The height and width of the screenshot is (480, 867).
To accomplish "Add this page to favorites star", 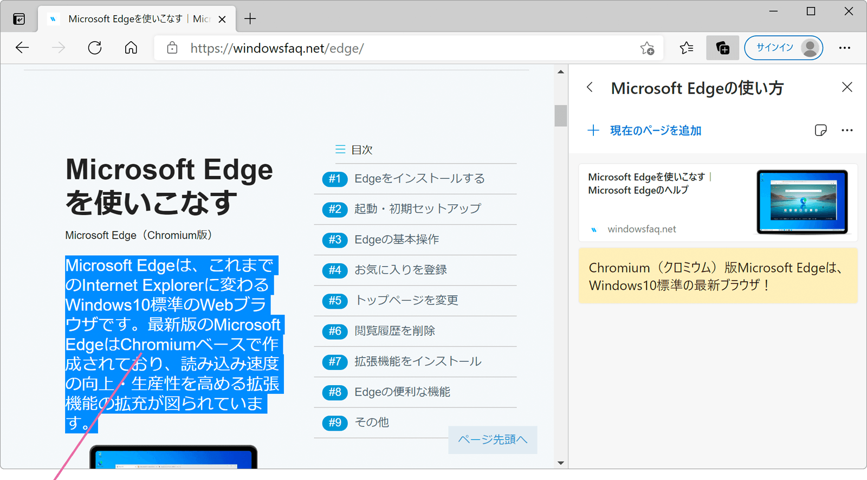I will pyautogui.click(x=647, y=48).
